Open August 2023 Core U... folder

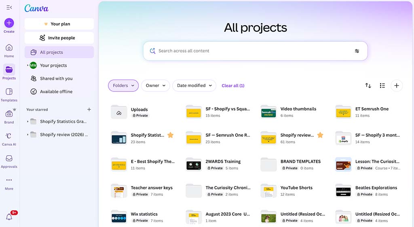pos(218,217)
